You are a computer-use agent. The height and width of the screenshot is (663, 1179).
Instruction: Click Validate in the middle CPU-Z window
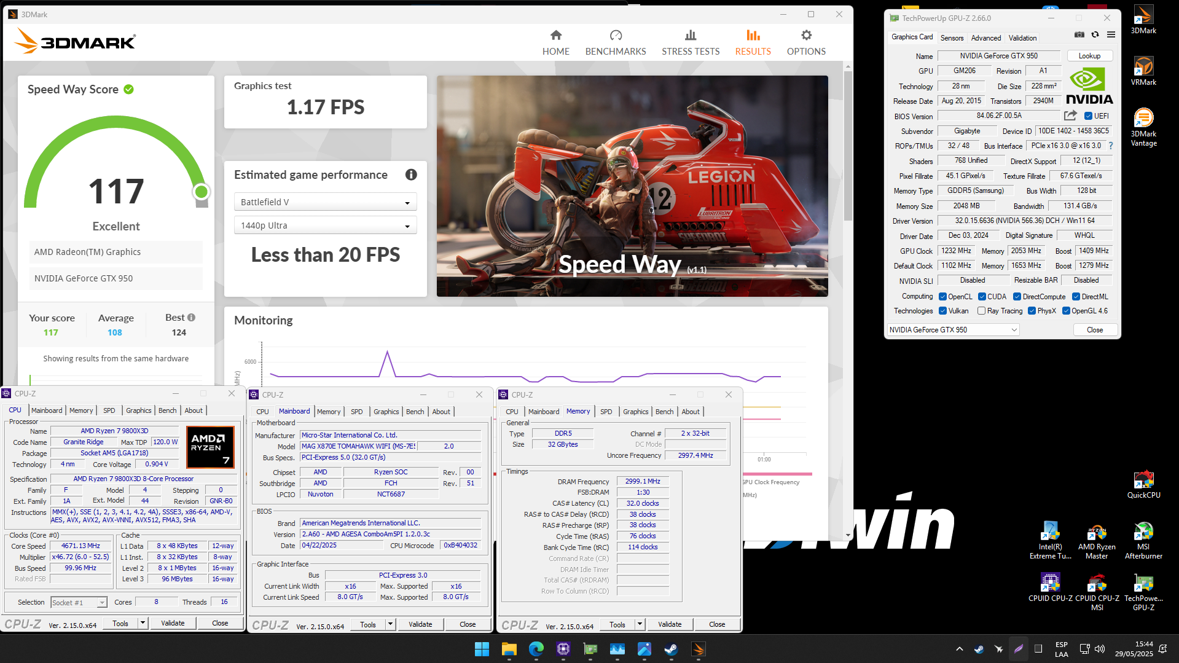pos(420,624)
